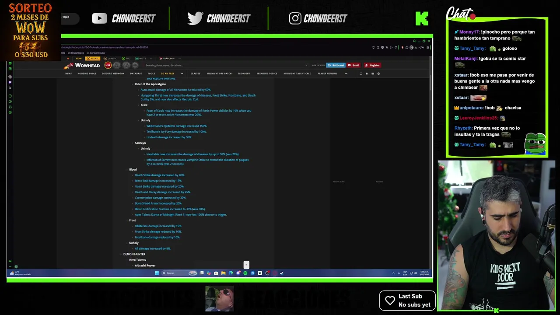
Task: Open the Tools menu
Action: (x=151, y=73)
